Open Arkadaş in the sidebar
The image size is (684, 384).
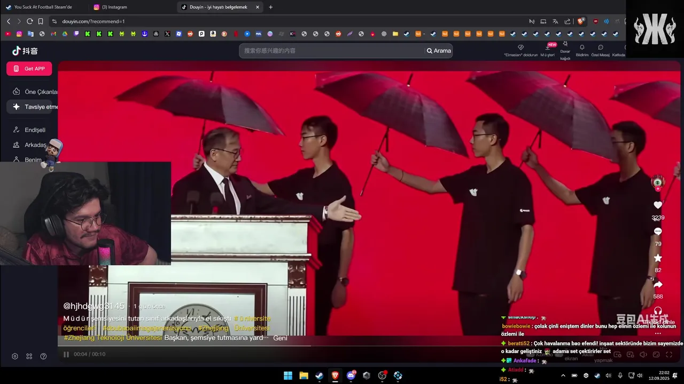(29, 145)
